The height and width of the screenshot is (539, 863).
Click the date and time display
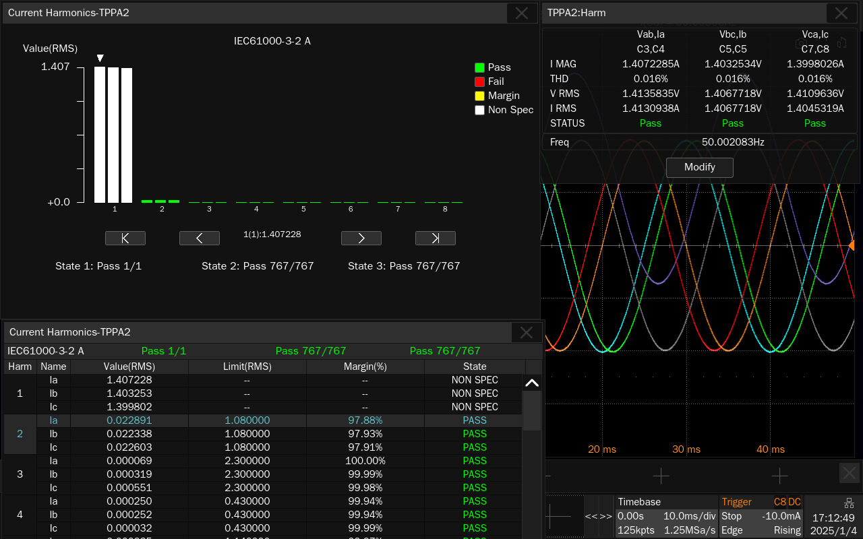(x=833, y=524)
